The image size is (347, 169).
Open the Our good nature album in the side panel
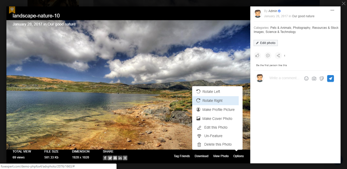click(303, 16)
